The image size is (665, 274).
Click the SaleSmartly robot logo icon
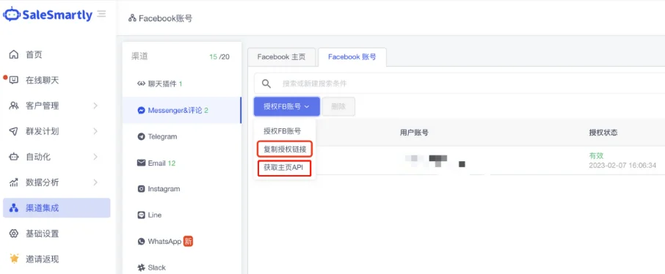(12, 15)
